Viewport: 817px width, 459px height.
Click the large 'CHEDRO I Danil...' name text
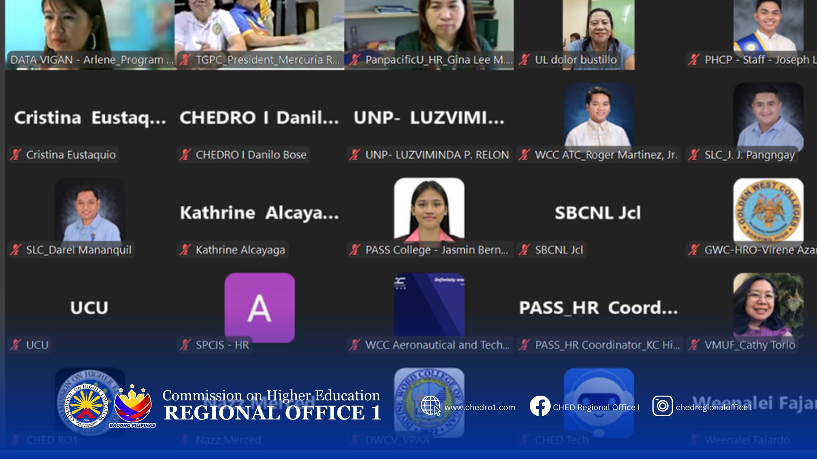[x=259, y=118]
